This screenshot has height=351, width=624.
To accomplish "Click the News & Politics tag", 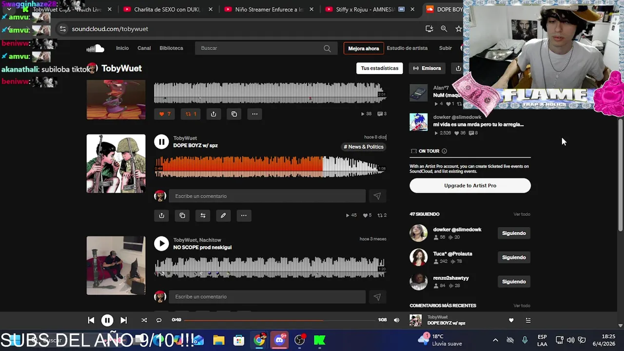I will 364,147.
